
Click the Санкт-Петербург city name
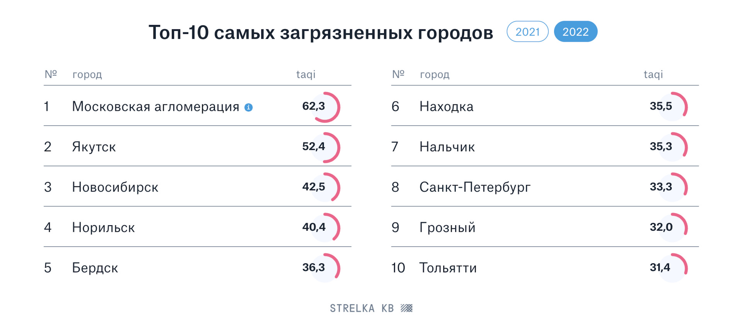(475, 187)
